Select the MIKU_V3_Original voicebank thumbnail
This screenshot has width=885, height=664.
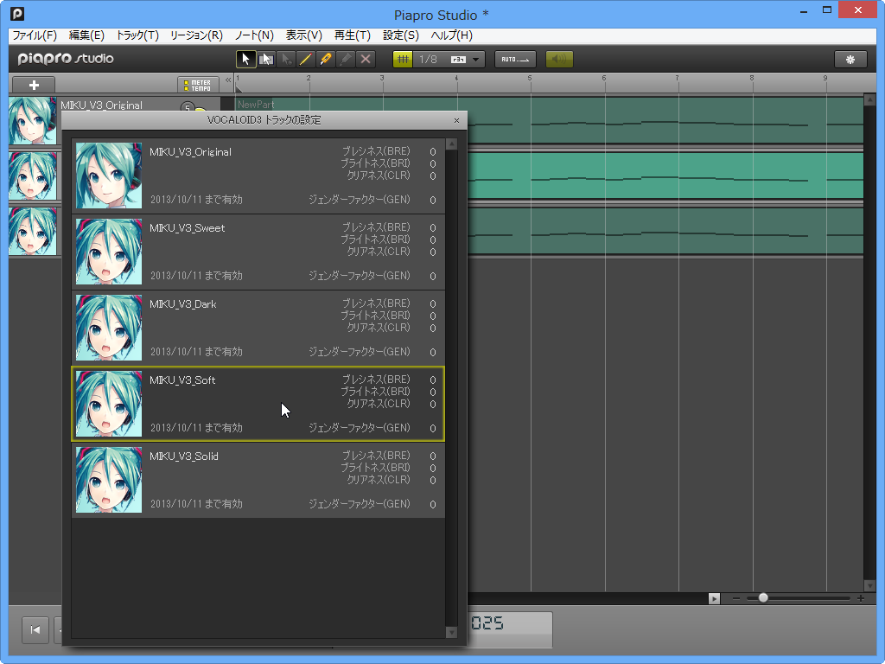pyautogui.click(x=109, y=176)
